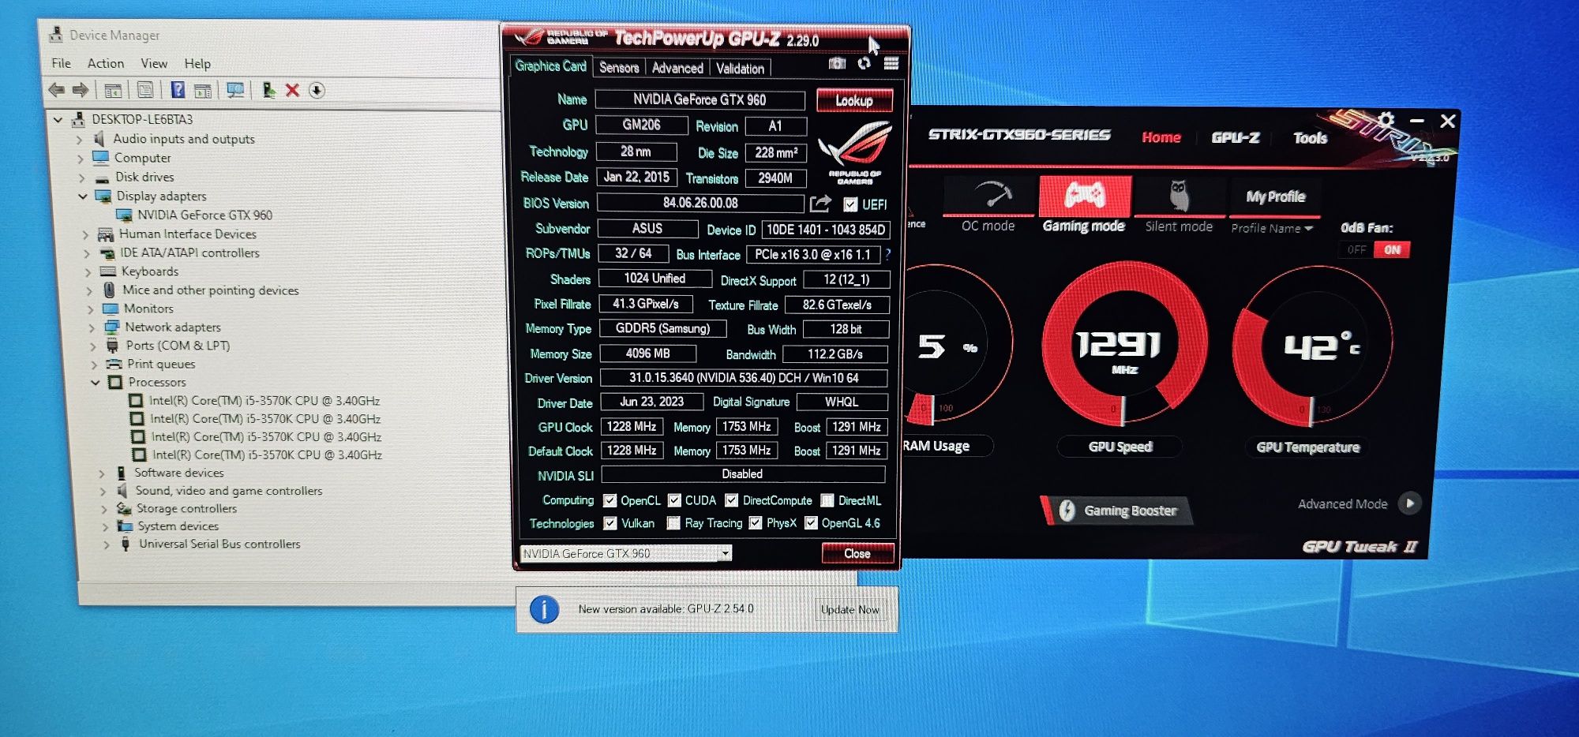Toggle the DirectCompute checkbox
Screen dimensions: 1579x737
pyautogui.click(x=732, y=500)
